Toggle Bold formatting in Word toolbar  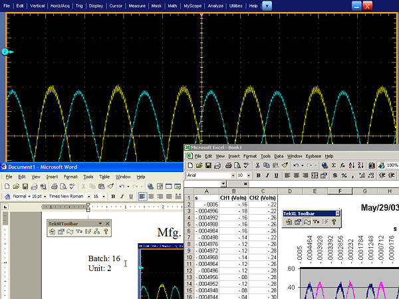pyautogui.click(x=113, y=197)
